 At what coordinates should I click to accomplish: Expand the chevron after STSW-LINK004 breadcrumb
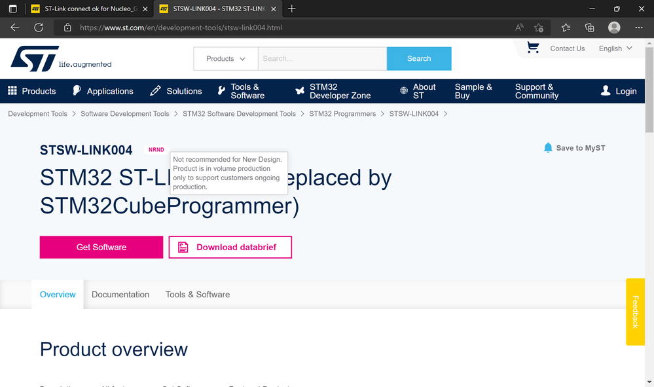pyautogui.click(x=445, y=114)
